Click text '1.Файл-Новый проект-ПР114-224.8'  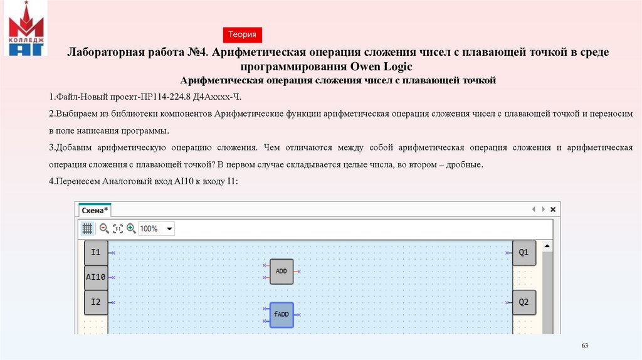coord(120,97)
